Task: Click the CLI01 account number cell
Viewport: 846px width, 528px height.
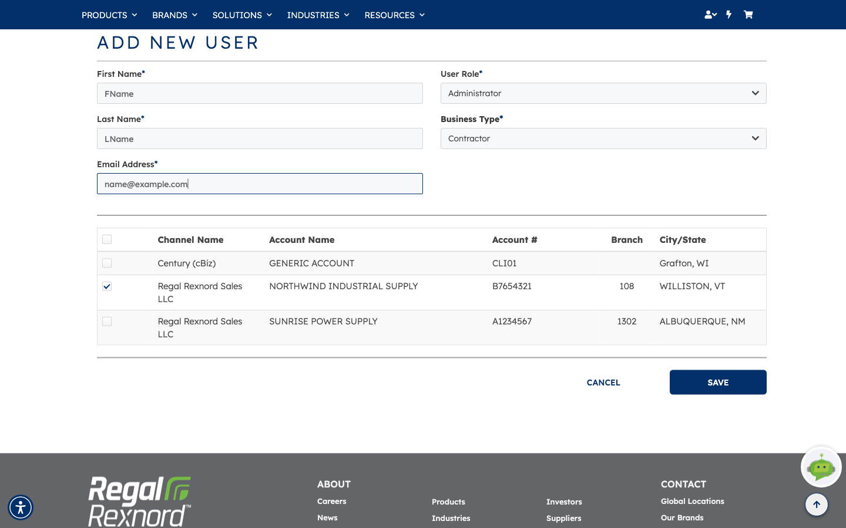Action: click(505, 263)
